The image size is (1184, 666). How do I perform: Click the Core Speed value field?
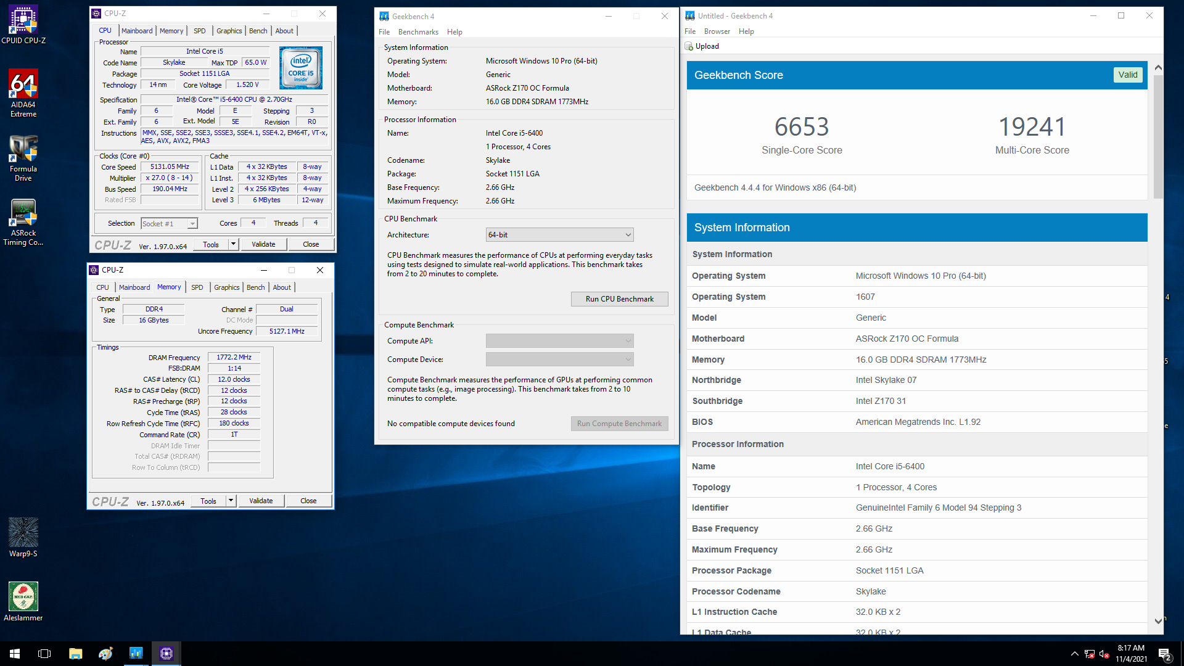170,167
